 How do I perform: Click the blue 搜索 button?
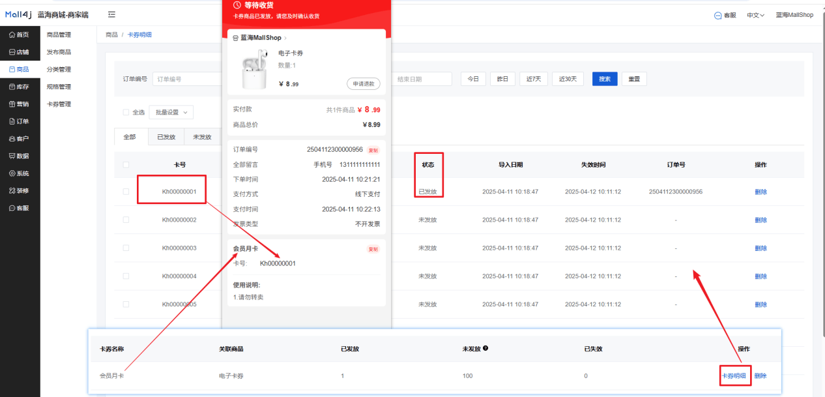(x=605, y=79)
